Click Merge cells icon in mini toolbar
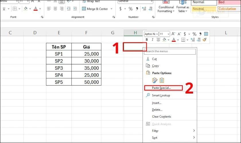241x143 pixels. (x=206, y=34)
